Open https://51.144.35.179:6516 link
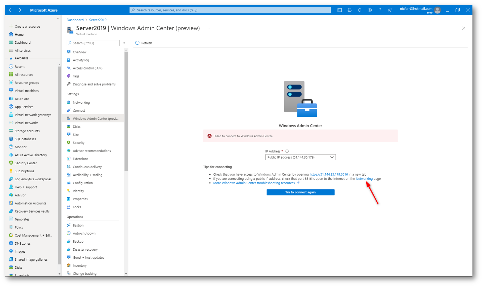This screenshot has height=287, width=483. click(329, 174)
